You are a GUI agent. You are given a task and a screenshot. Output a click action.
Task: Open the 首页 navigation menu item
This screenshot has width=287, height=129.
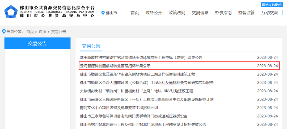(135, 13)
